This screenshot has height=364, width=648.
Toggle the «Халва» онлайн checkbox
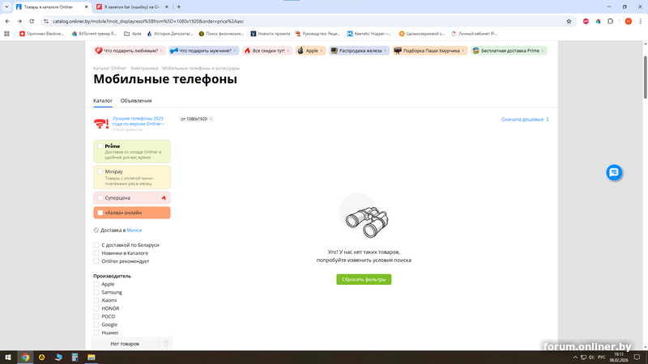[100, 213]
